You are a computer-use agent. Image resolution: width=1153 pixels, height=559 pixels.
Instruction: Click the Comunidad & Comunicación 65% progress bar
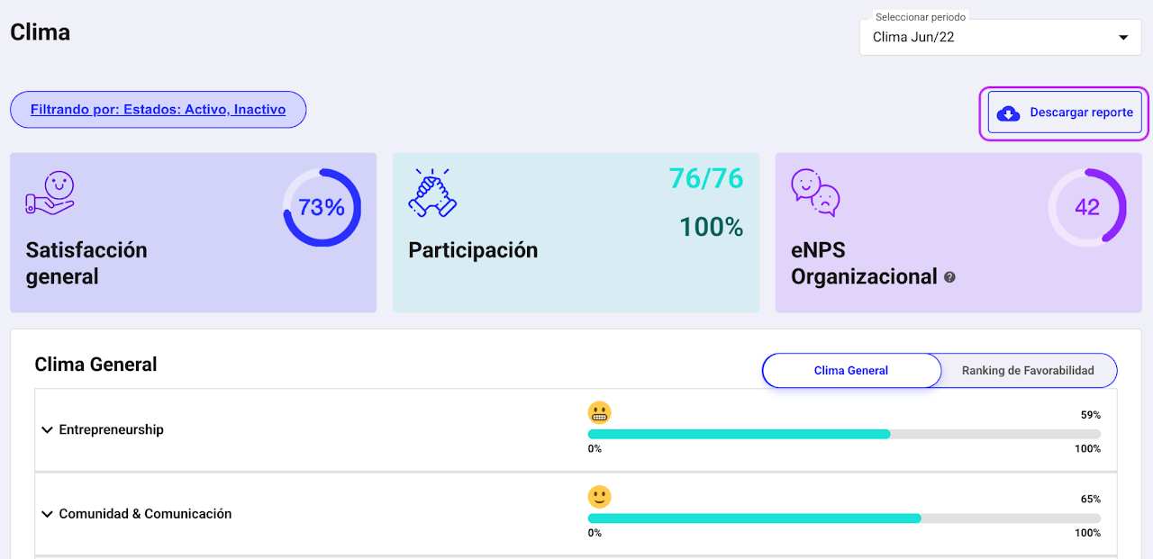(x=843, y=518)
